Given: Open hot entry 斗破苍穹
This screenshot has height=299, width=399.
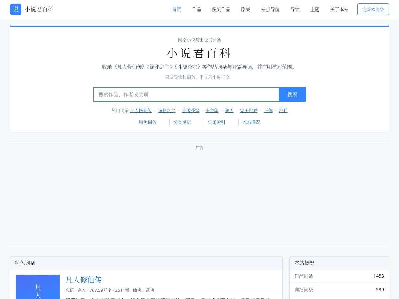Looking at the screenshot, I should tap(191, 111).
